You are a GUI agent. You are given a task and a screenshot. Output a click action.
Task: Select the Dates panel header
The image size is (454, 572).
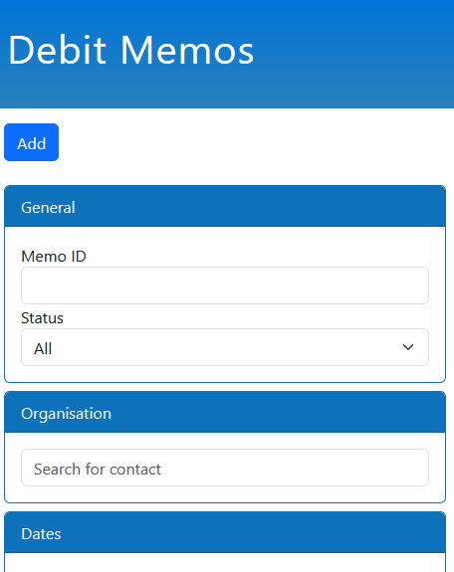pyautogui.click(x=225, y=532)
